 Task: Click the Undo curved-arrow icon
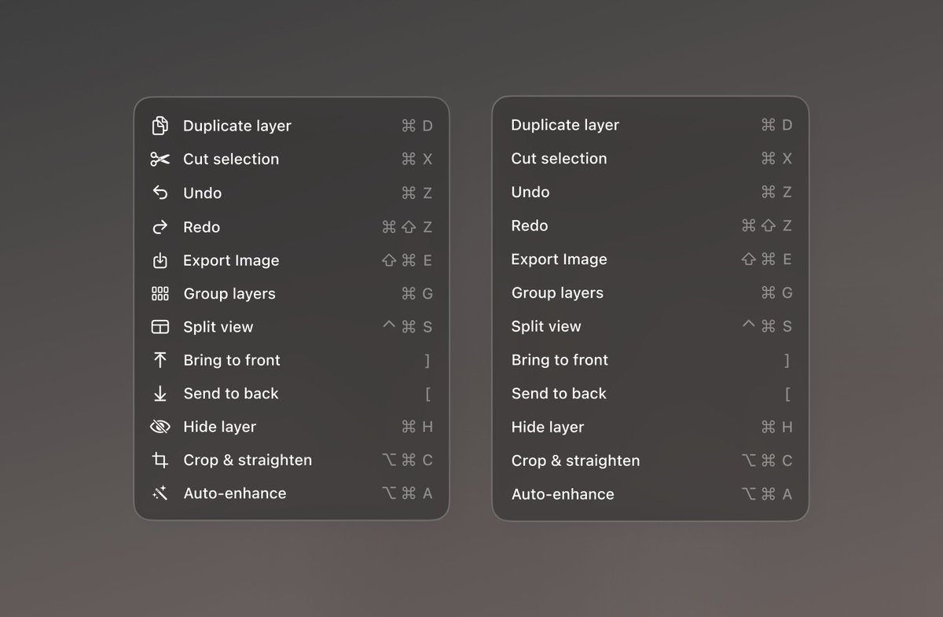[x=160, y=193]
